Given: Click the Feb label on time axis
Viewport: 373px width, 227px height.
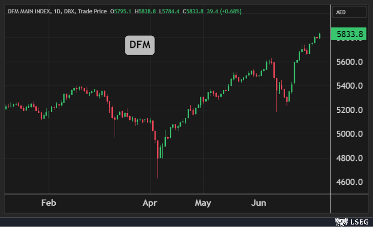Looking at the screenshot, I should pos(48,203).
